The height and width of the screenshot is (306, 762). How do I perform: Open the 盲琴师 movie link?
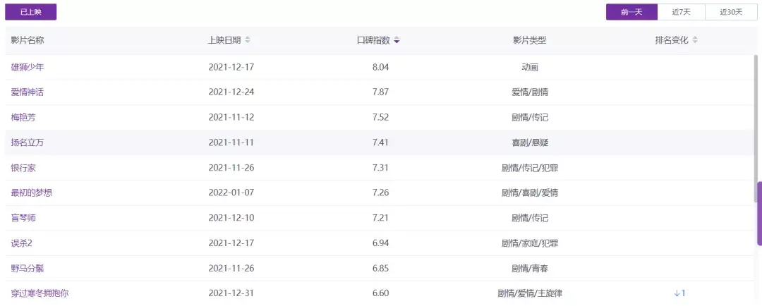(x=23, y=218)
